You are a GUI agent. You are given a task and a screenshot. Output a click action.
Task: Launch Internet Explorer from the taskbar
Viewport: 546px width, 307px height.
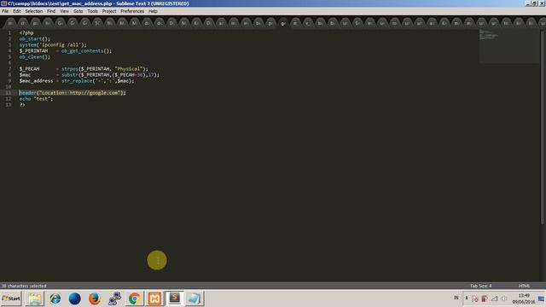point(55,298)
